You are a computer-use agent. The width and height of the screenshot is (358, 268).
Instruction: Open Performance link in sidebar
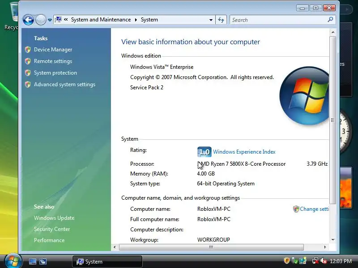coord(49,240)
